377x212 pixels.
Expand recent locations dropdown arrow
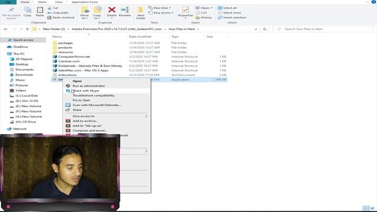pos(21,29)
